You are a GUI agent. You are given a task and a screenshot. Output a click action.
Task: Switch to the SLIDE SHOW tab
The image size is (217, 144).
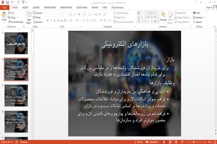[x=82, y=8]
